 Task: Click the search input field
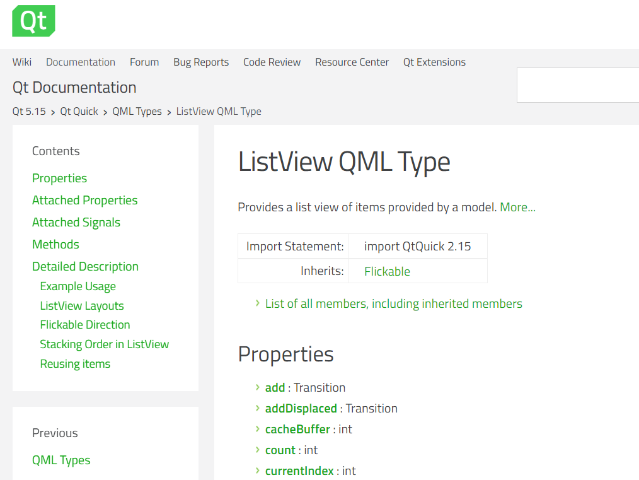point(578,85)
